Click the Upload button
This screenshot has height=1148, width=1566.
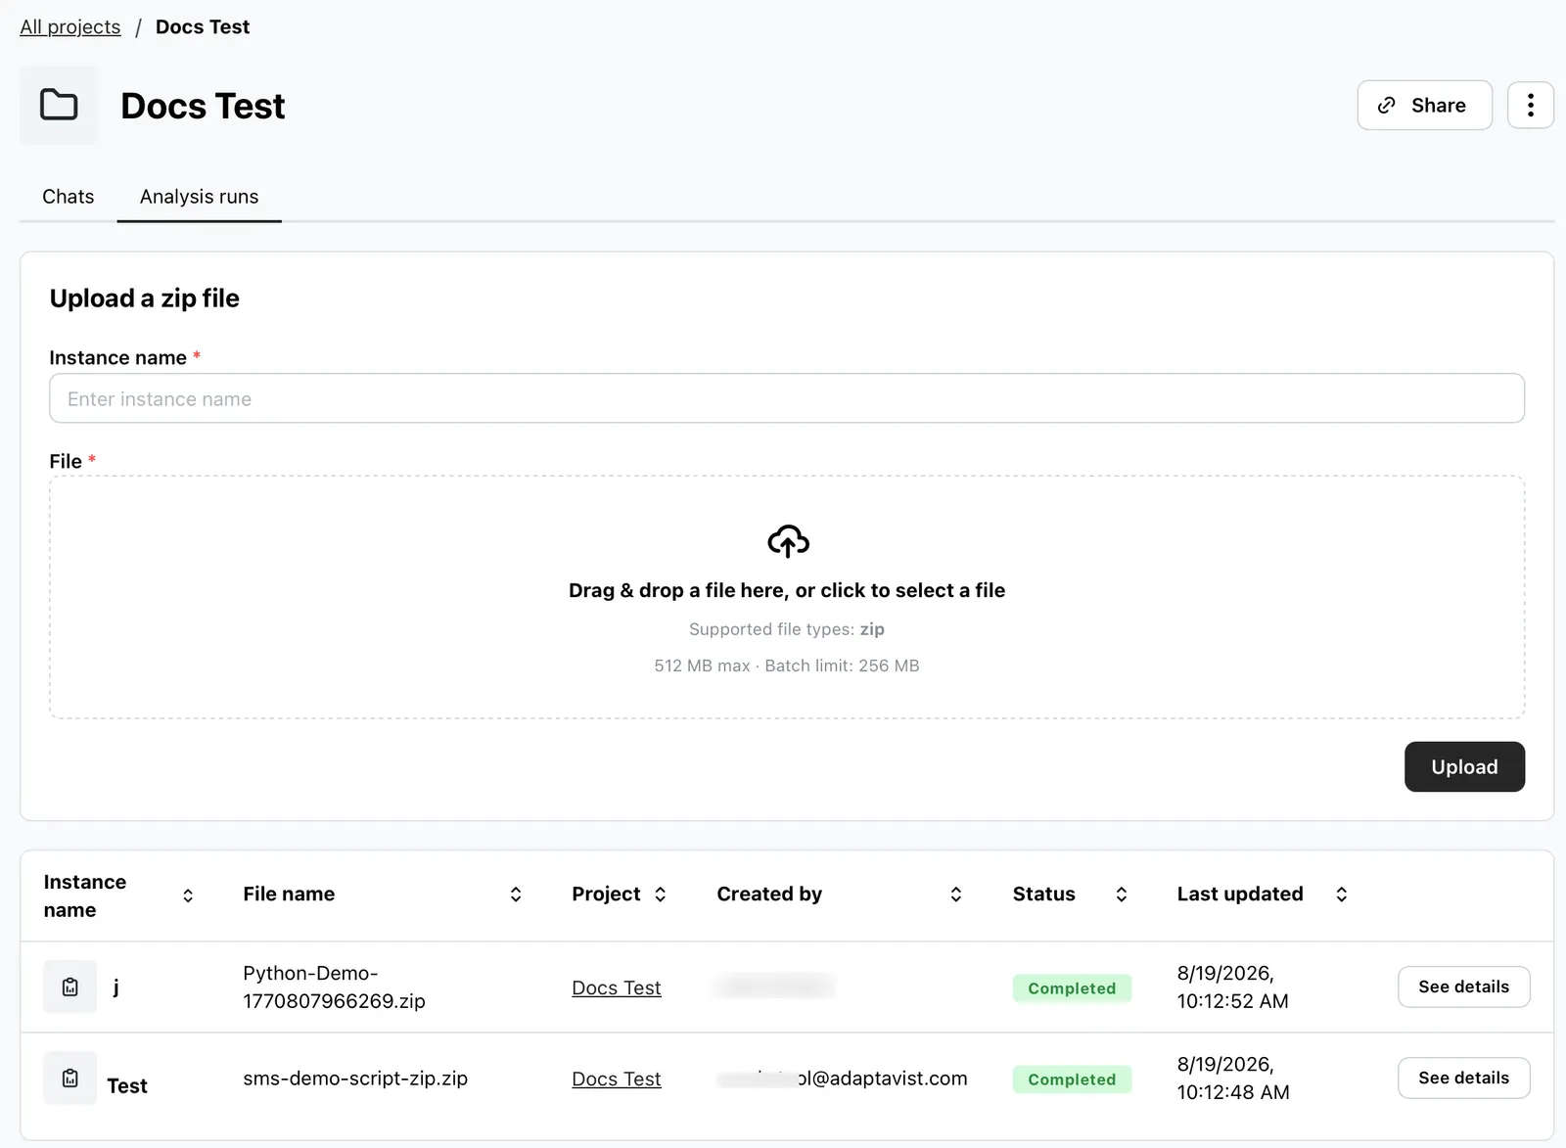(x=1464, y=766)
